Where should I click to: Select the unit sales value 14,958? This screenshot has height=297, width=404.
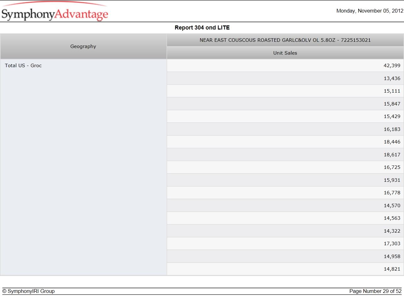tap(392, 256)
